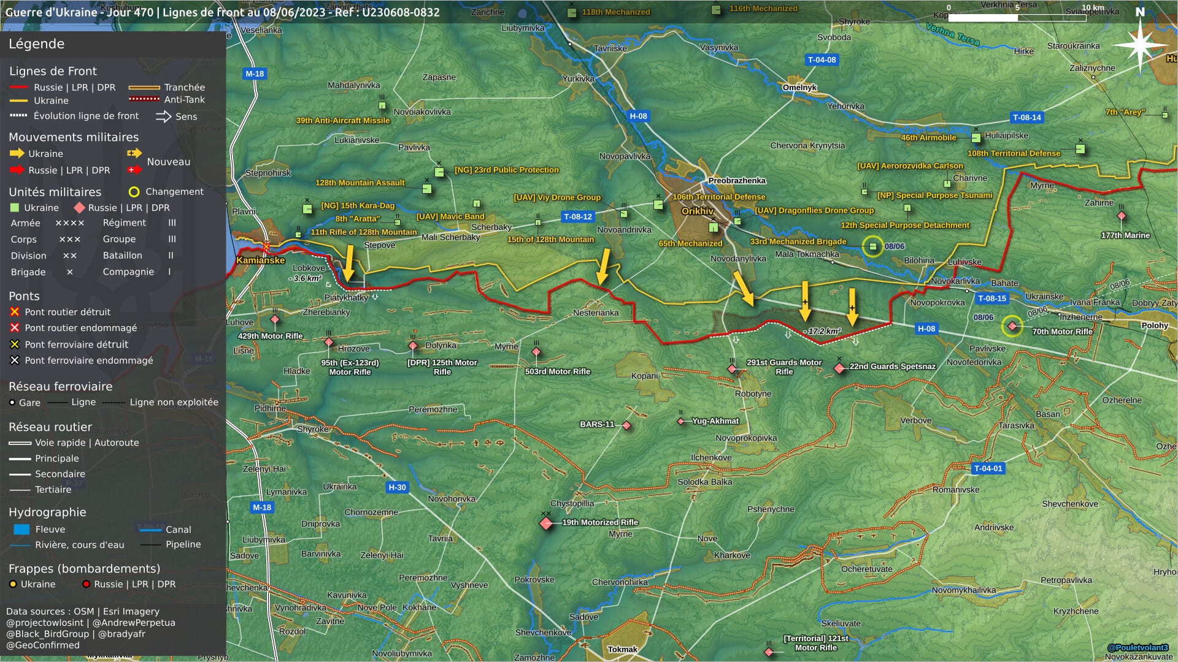
Task: Click the T-08-14 road shield
Action: [1026, 117]
